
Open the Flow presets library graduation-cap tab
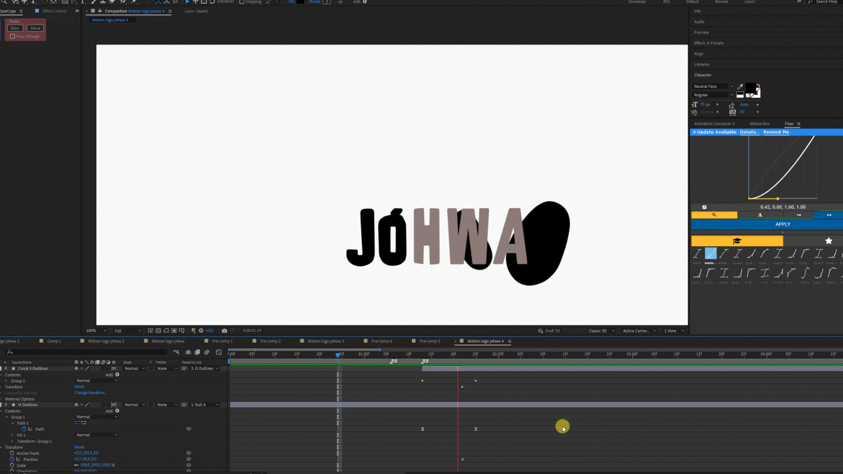tap(736, 241)
